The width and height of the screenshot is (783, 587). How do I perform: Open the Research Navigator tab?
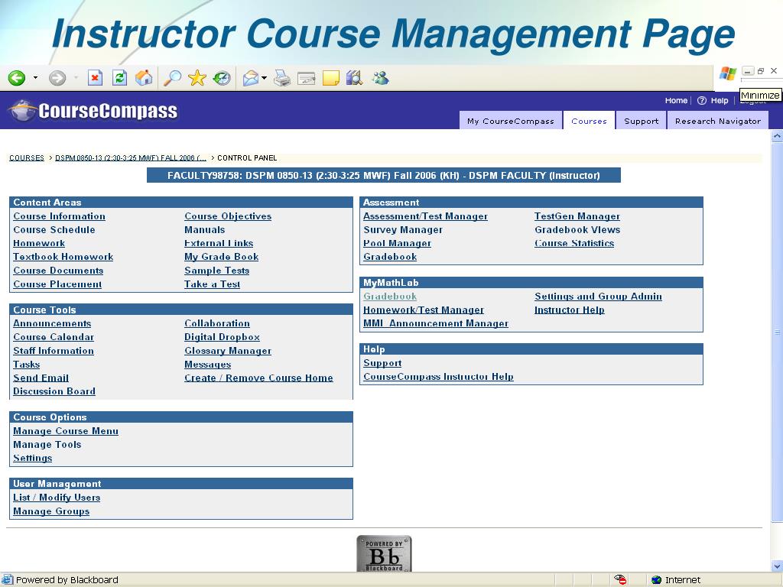[x=717, y=121]
